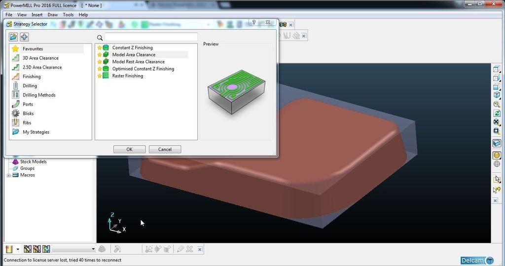
Task: Choose Raster Finishing from the strategy list
Action: pos(127,76)
